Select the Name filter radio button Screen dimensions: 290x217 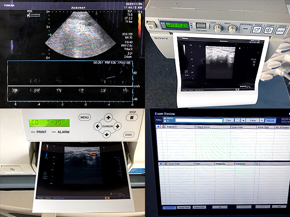pos(165,118)
